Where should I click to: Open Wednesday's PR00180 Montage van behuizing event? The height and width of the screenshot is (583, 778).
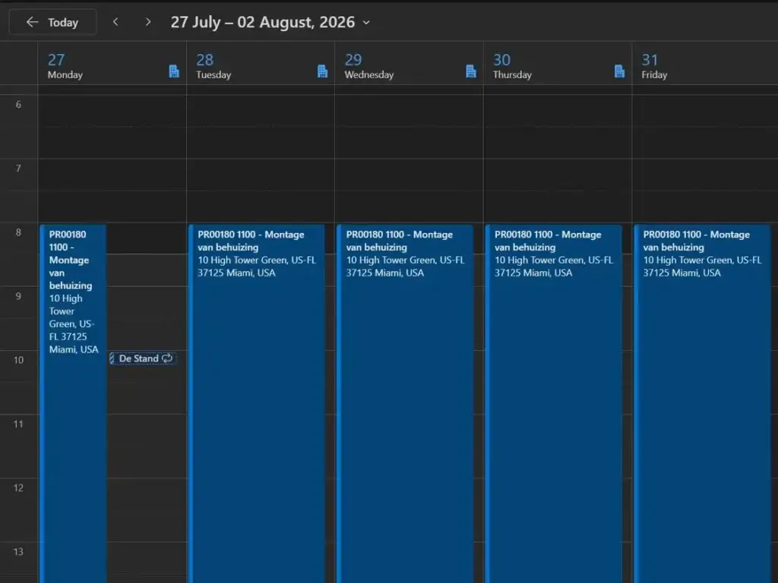[x=406, y=404]
